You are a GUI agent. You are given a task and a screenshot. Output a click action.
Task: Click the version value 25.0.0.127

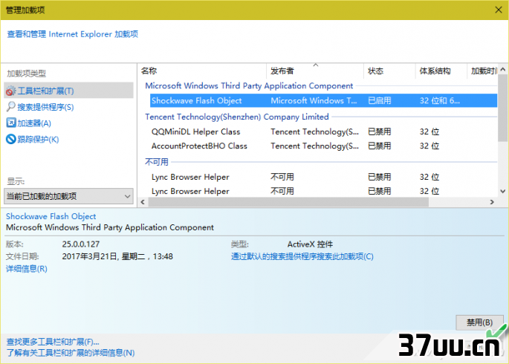pos(81,244)
